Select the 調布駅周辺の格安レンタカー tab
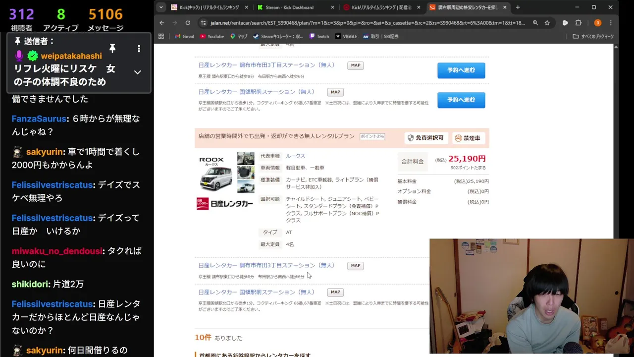 468,7
